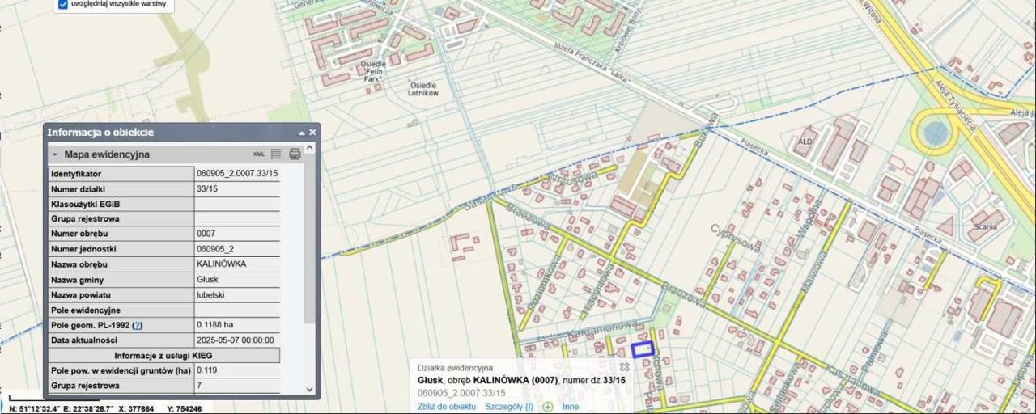Open 'Szczegóły (I)' link
Image resolution: width=1036 pixels, height=414 pixels.
pyautogui.click(x=509, y=406)
